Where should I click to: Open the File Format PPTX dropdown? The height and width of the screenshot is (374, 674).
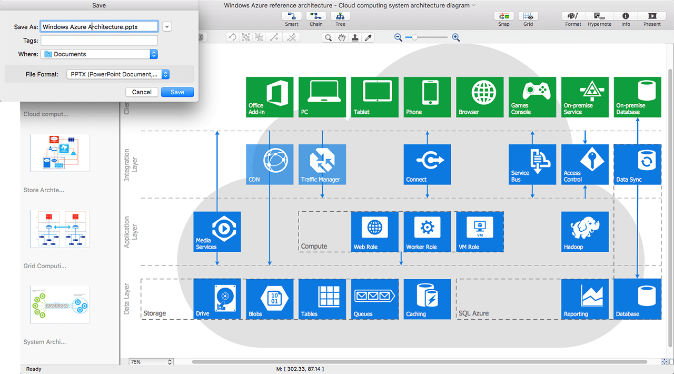[118, 74]
